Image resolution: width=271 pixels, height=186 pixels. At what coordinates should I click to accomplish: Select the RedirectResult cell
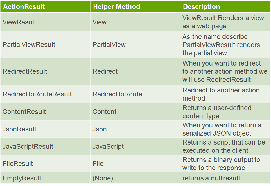45,71
